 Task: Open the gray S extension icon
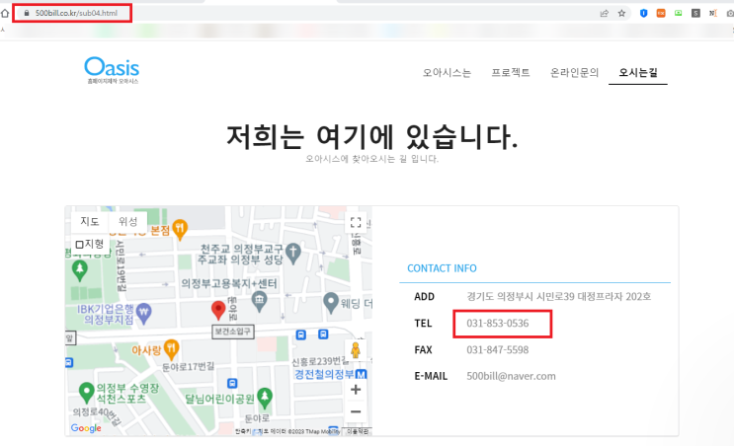pos(695,13)
